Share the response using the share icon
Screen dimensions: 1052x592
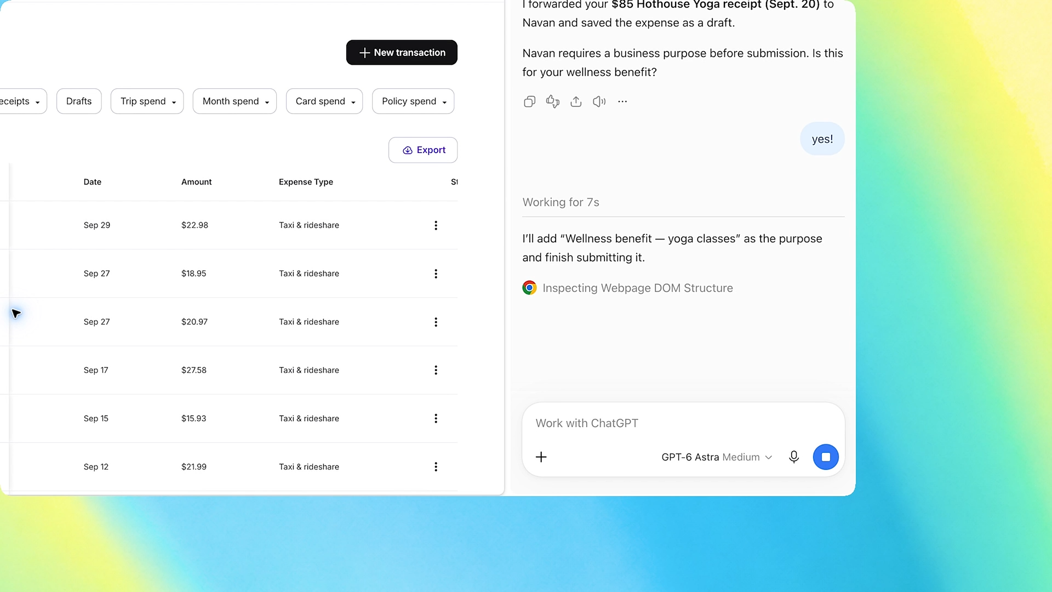click(x=576, y=101)
